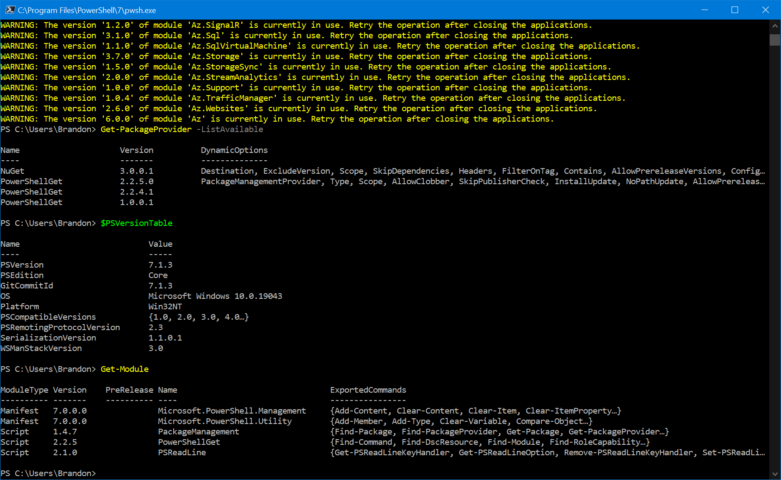Maximize the PowerShell window
The height and width of the screenshot is (480, 781).
tap(735, 10)
